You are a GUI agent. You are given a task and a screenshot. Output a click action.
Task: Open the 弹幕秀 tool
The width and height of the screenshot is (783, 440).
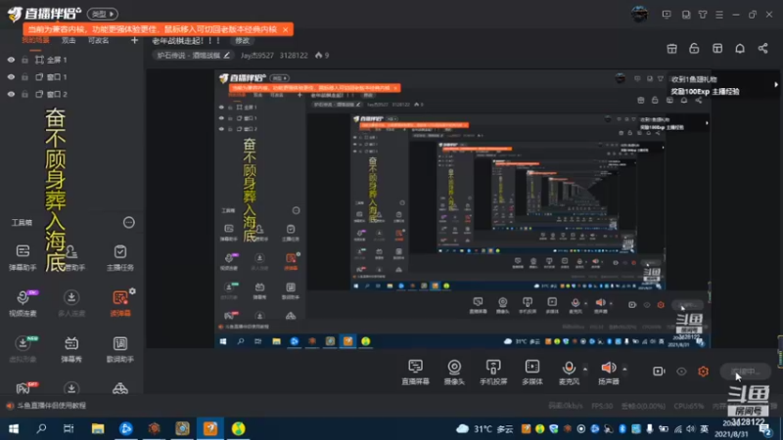pos(71,349)
